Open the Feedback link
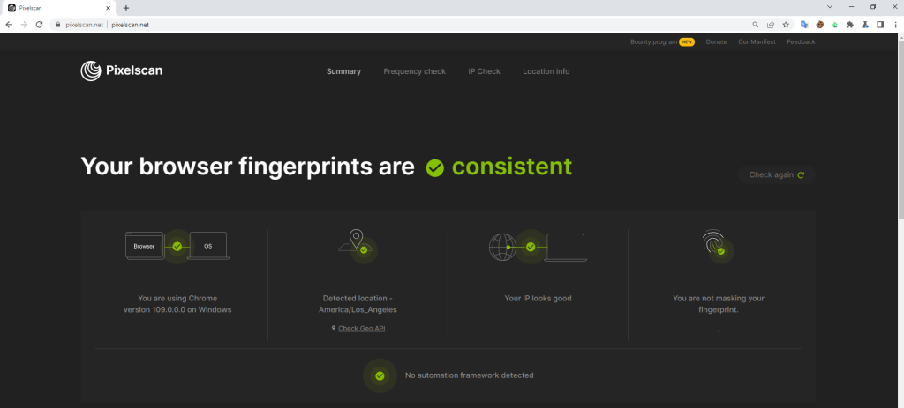This screenshot has height=408, width=904. coord(801,41)
